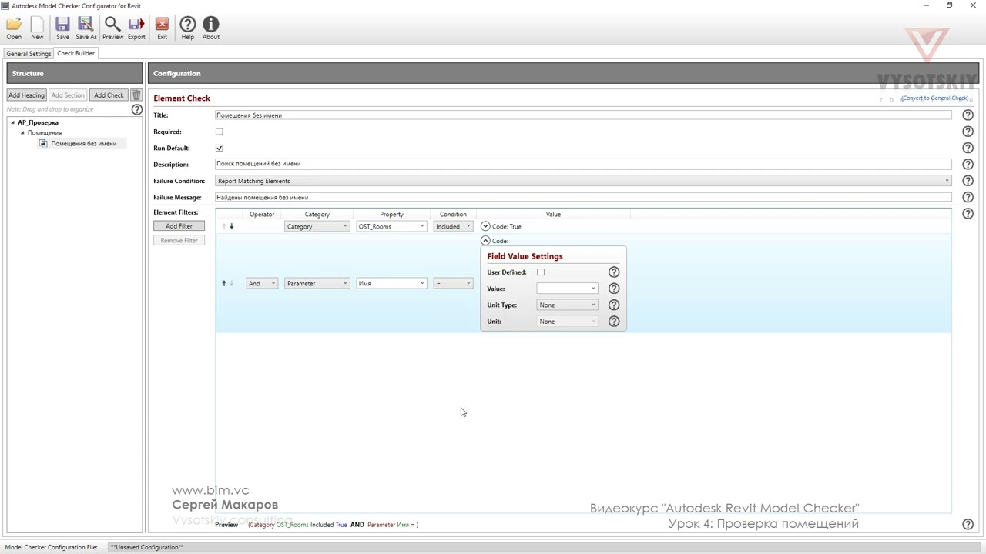Open the And operator dropdown
The height and width of the screenshot is (554, 986).
pos(262,283)
